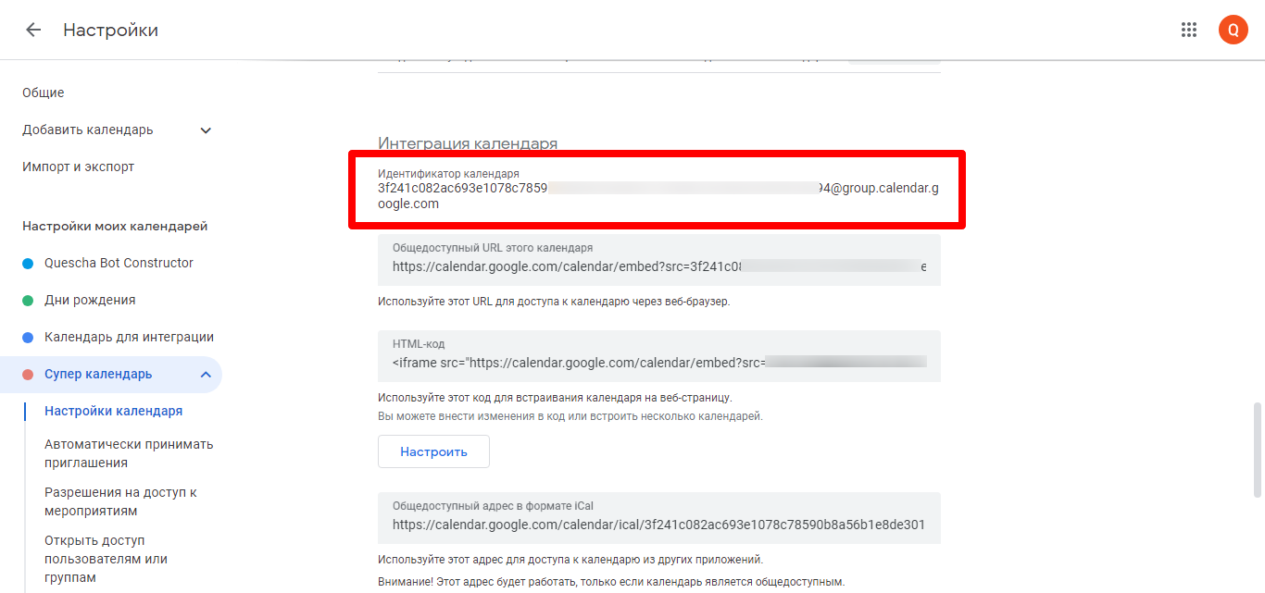Go to Импорт и экспорт
1265x593 pixels.
coord(79,167)
